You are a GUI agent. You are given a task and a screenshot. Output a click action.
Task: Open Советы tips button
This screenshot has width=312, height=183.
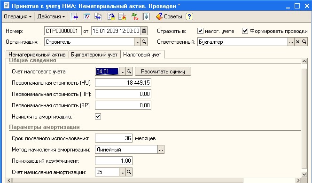[x=169, y=16]
